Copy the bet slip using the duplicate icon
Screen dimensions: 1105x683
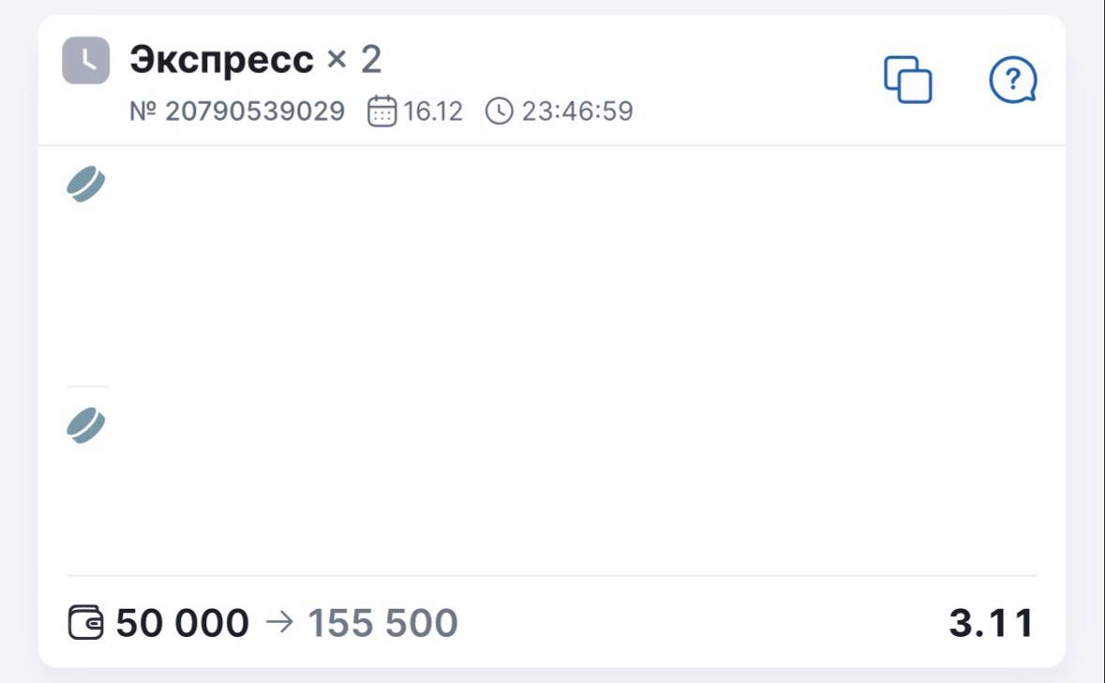[x=908, y=80]
